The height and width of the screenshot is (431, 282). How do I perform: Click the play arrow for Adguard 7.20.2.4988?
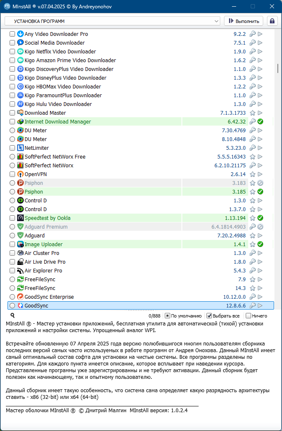coord(260,236)
